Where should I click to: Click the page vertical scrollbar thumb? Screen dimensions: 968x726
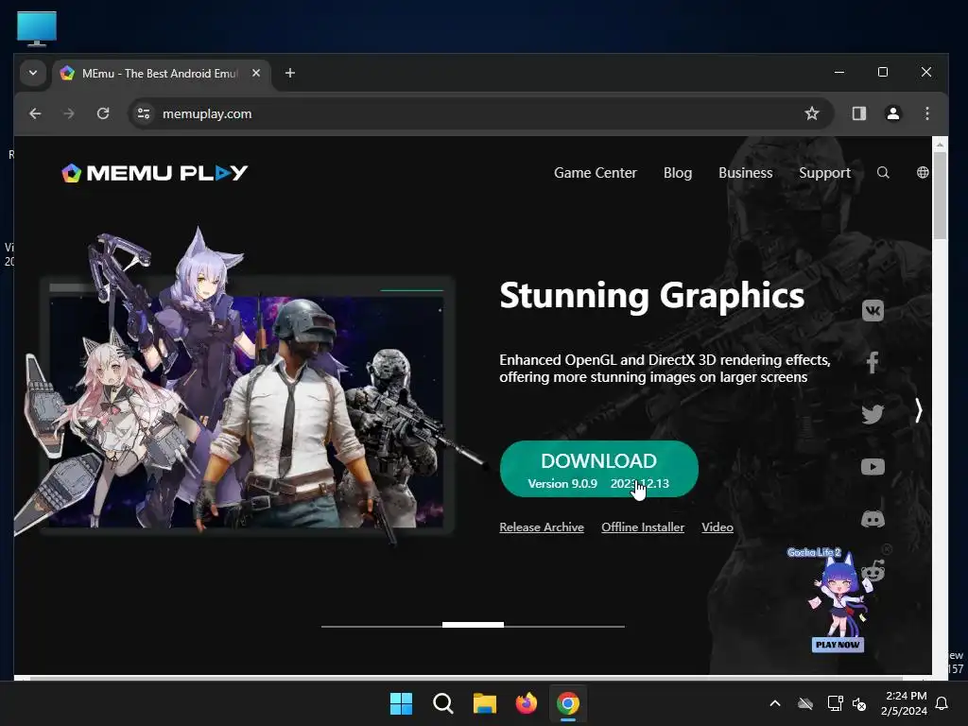[940, 195]
